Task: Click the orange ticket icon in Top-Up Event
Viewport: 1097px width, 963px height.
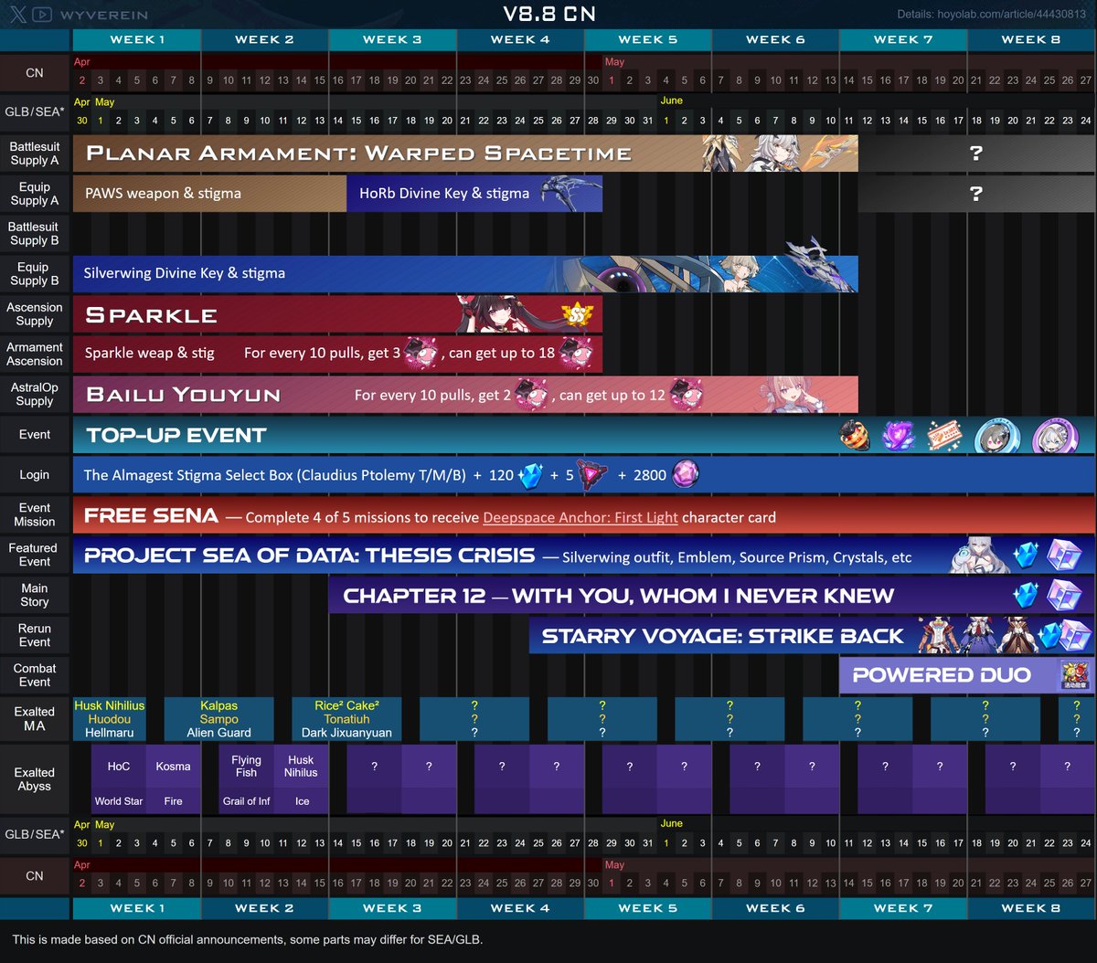Action: [944, 434]
